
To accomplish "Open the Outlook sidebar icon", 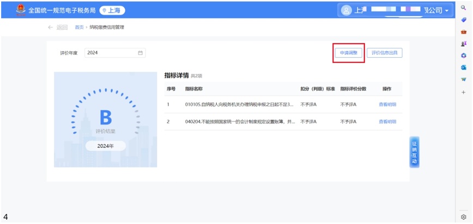I will (x=464, y=68).
